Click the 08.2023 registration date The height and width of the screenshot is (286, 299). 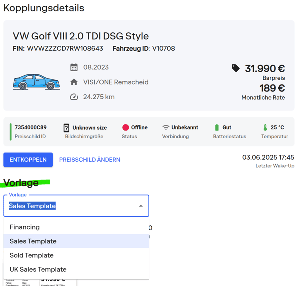pyautogui.click(x=96, y=67)
